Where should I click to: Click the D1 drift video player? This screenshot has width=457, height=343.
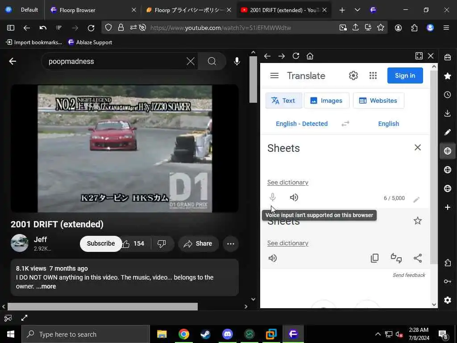tap(125, 148)
